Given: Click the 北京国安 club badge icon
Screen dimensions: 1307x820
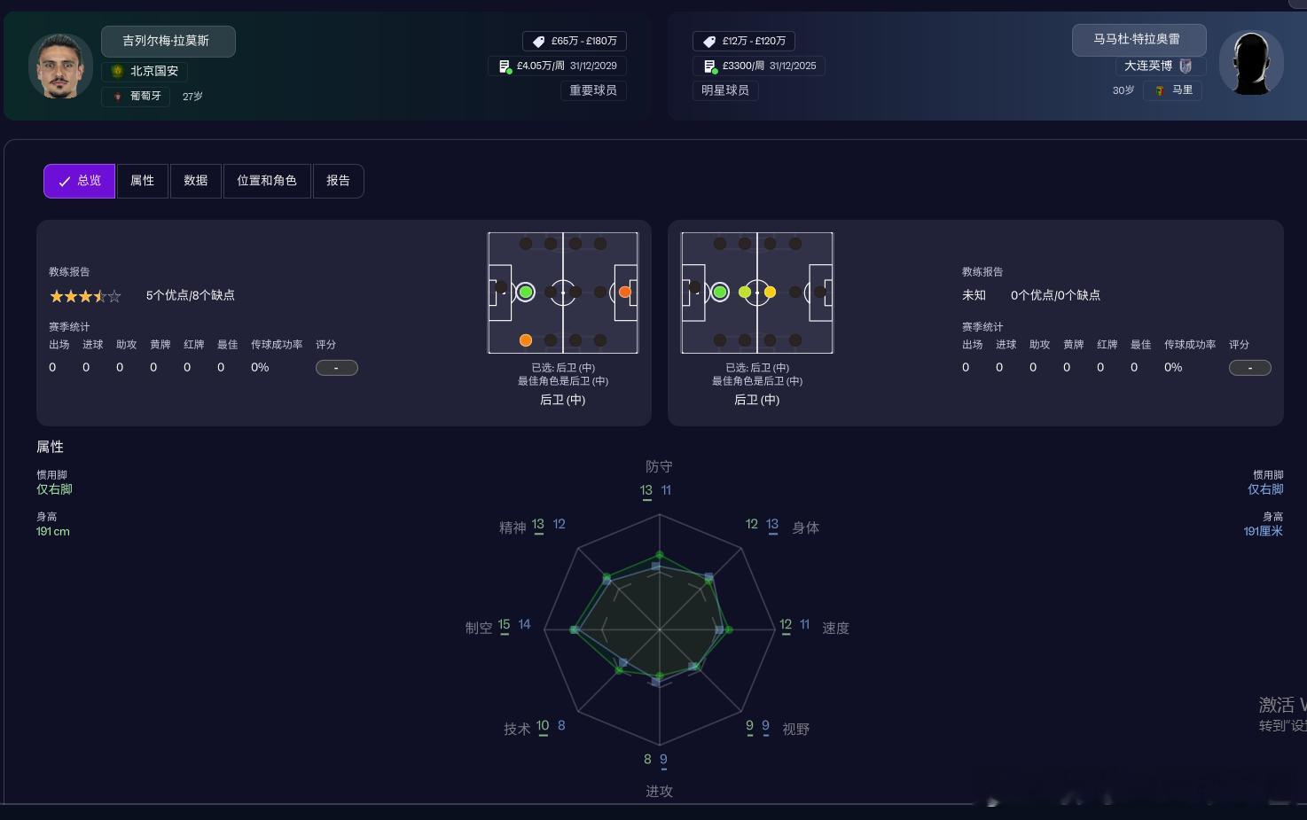Looking at the screenshot, I should click(x=117, y=71).
